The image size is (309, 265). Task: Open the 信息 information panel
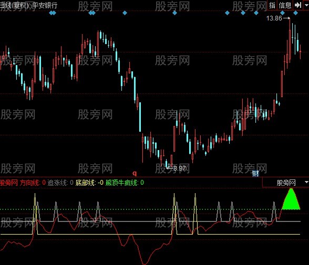[285, 5]
